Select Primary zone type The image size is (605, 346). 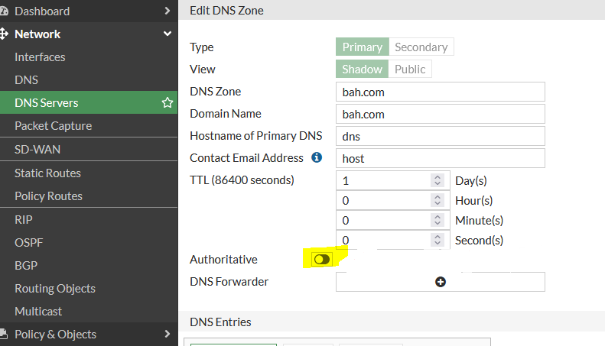[x=363, y=47]
